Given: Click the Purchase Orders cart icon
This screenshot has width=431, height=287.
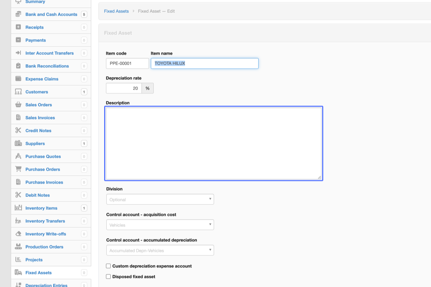Looking at the screenshot, I should [x=18, y=169].
